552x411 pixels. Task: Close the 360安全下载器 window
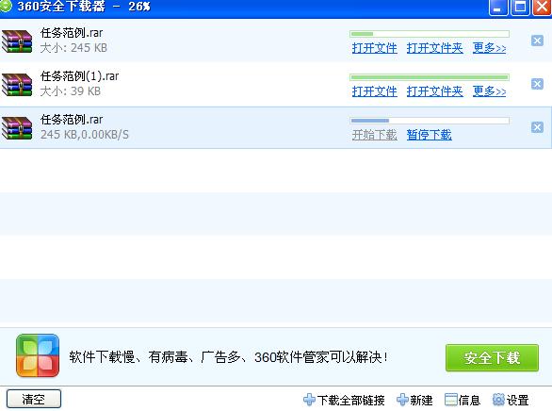[x=543, y=7]
